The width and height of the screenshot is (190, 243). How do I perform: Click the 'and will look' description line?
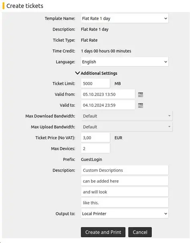click(x=125, y=192)
